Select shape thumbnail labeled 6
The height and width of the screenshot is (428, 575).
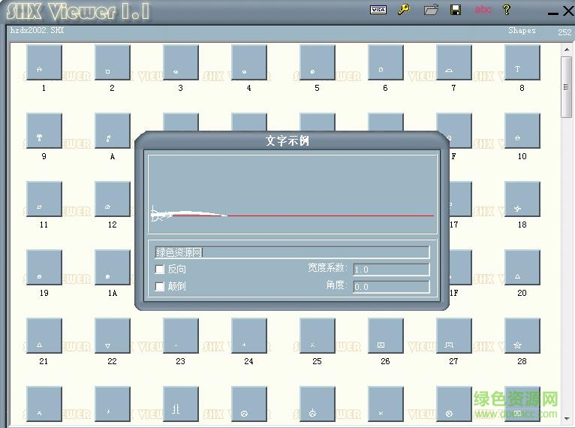pyautogui.click(x=385, y=62)
